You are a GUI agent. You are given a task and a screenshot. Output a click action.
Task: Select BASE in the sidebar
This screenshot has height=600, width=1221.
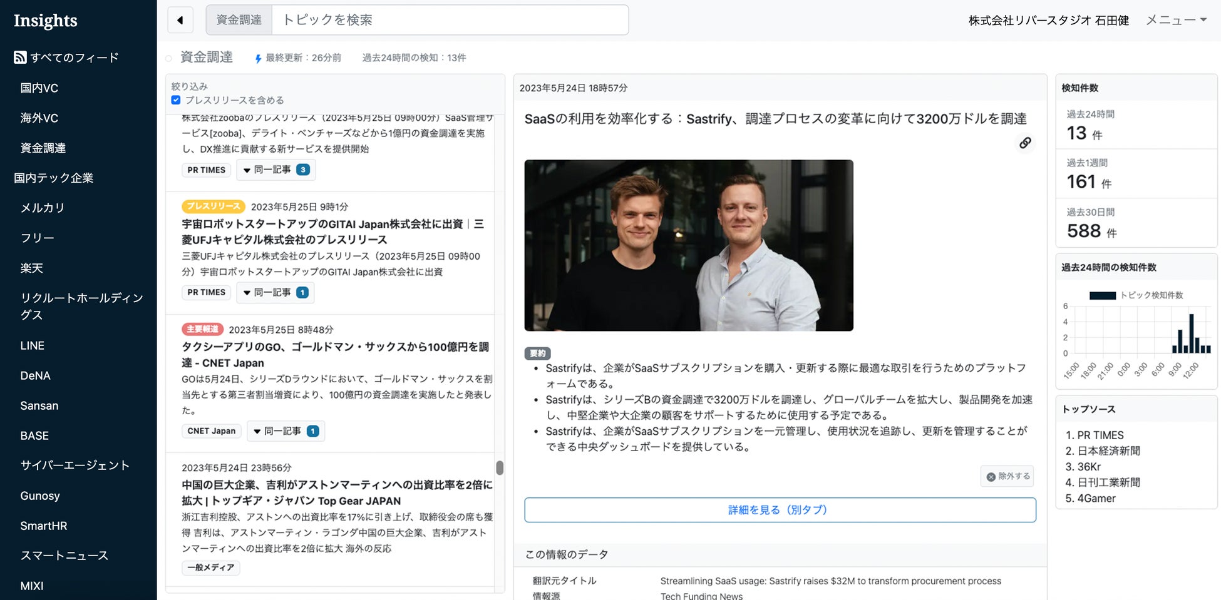point(34,436)
